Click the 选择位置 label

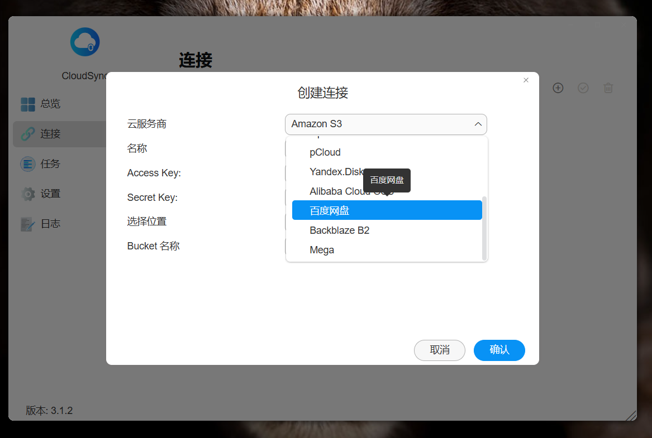147,222
